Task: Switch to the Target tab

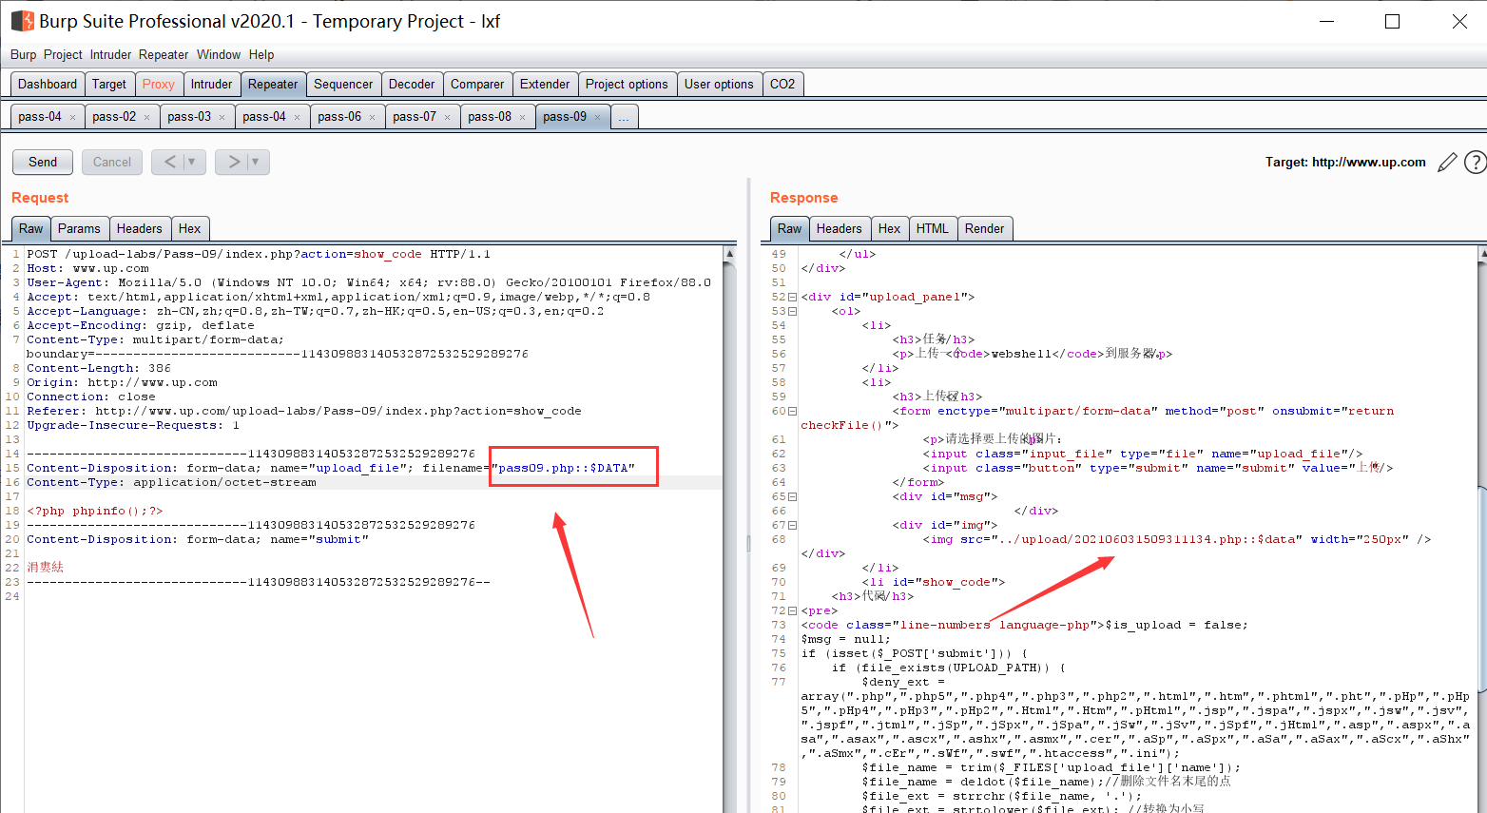Action: pos(109,84)
